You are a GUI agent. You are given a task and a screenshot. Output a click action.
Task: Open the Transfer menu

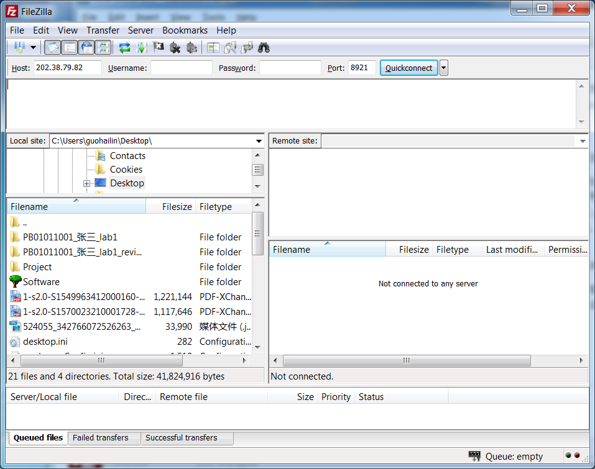(x=103, y=30)
